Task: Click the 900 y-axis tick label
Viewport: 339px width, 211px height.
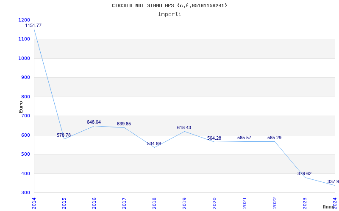Action: (26, 78)
